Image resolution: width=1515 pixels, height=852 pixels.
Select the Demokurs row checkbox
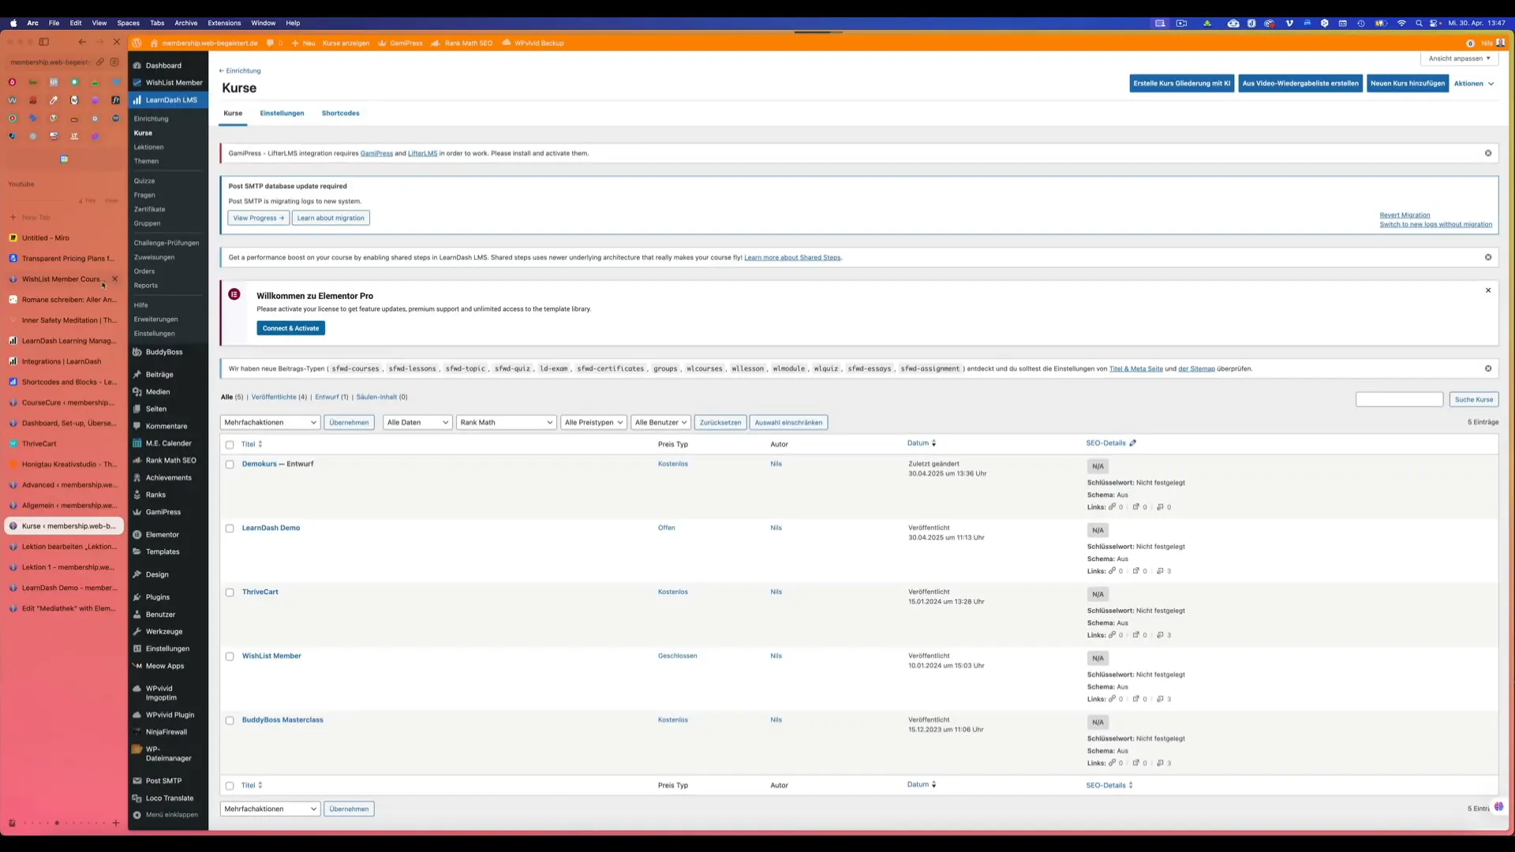(x=230, y=465)
